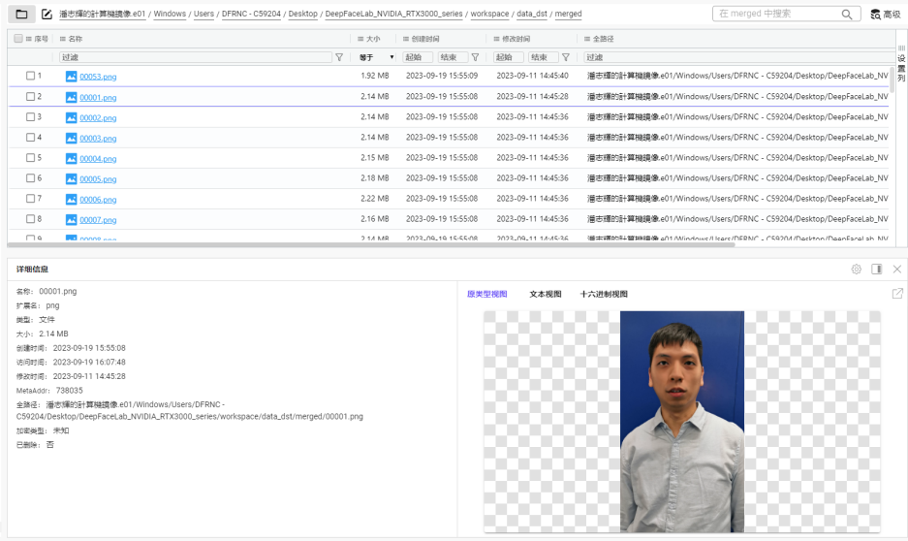Viewport: 908px width, 541px height.
Task: Click the image icon of 00004.png
Action: pos(72,158)
